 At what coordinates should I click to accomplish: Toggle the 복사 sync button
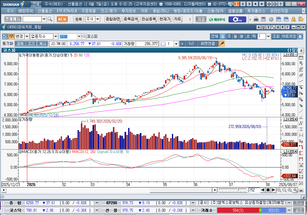43,44
